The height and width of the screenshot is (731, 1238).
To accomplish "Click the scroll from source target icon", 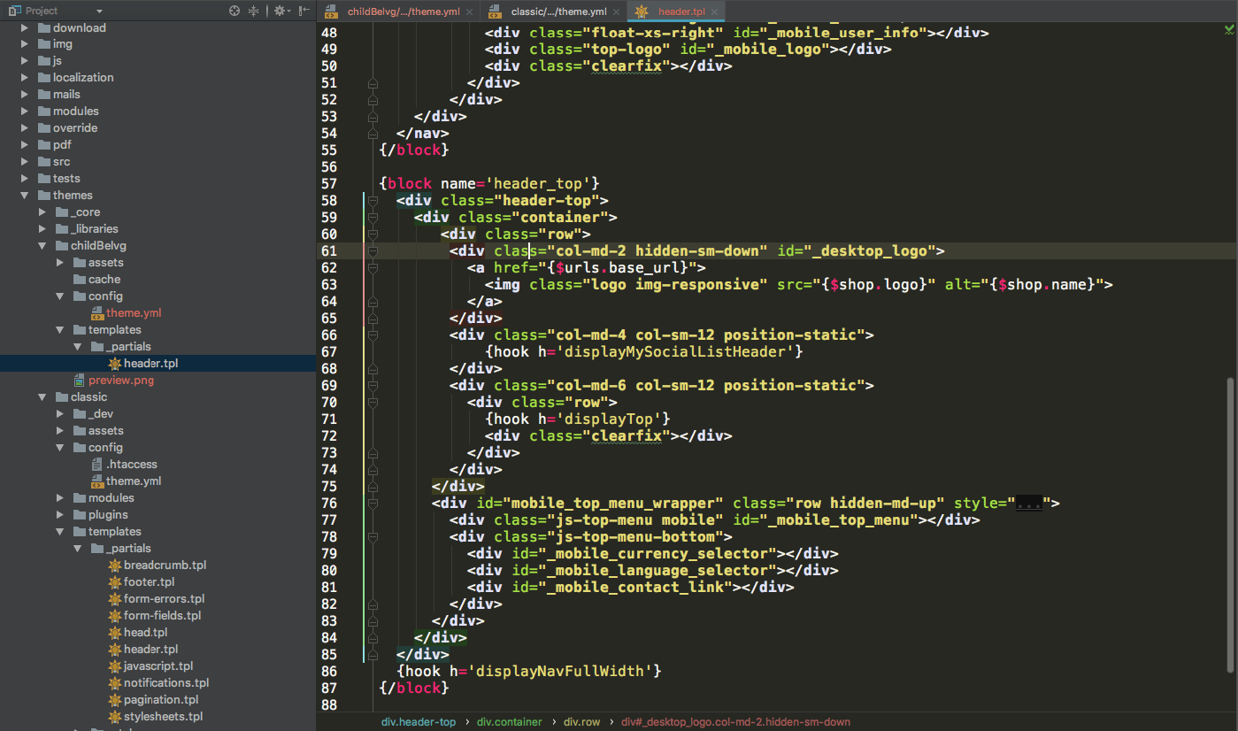I will 235,11.
